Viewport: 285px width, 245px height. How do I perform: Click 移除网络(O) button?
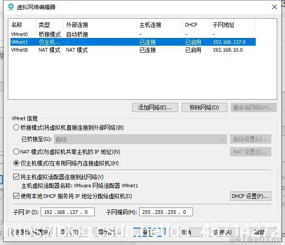tap(204, 107)
